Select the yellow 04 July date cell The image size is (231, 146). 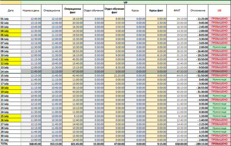click(x=11, y=31)
